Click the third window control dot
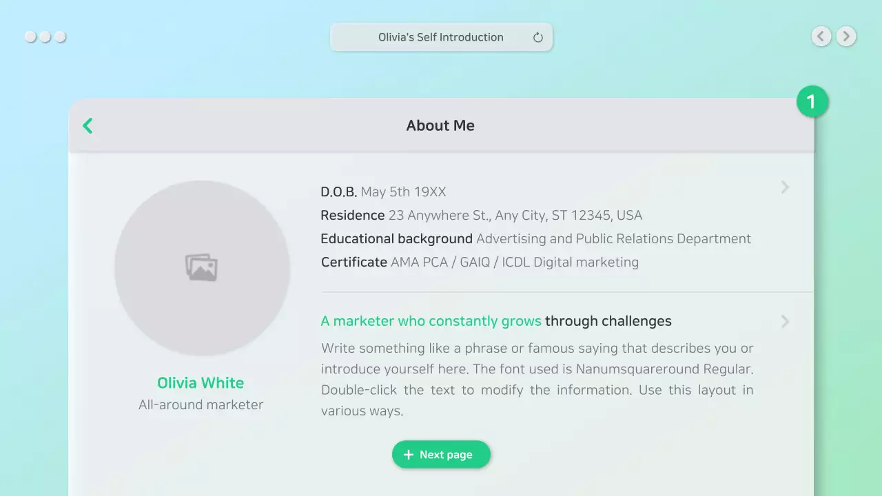Viewport: 882px width, 496px height. tap(60, 37)
